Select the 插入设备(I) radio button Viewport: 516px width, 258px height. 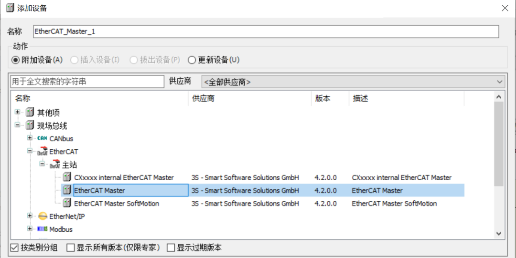coord(75,60)
